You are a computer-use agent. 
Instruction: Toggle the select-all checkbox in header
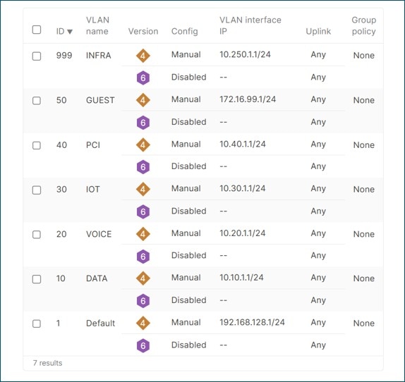37,30
